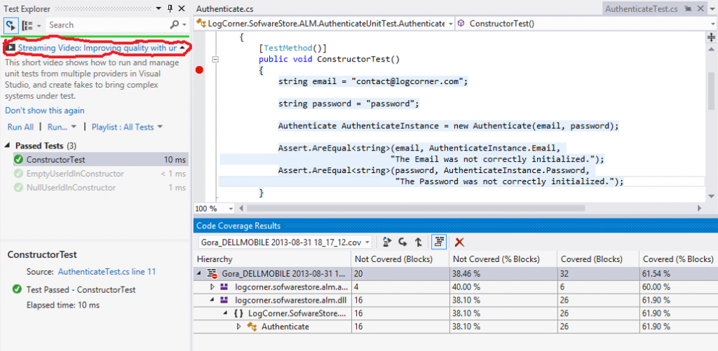
Task: Click the class icon in navigation bar
Action: pyautogui.click(x=201, y=23)
